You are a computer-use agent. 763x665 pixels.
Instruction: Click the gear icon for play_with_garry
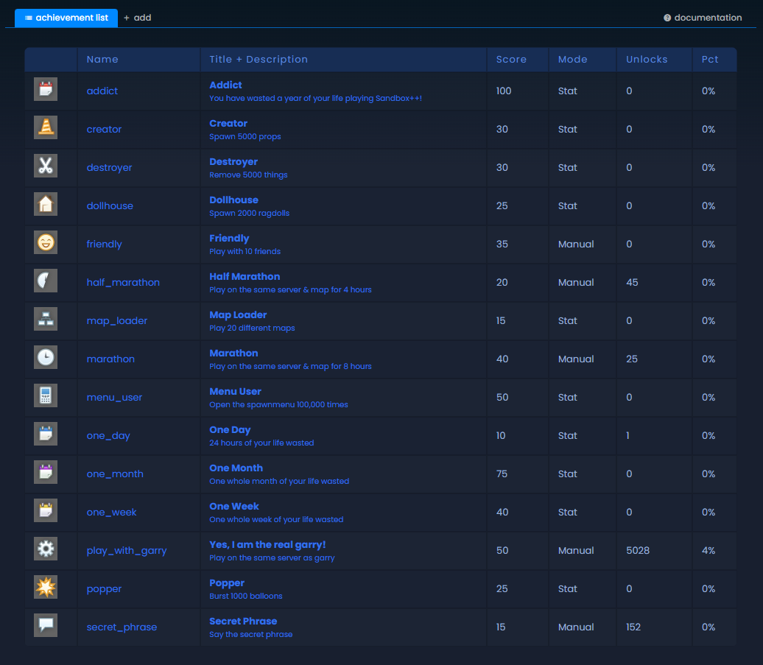(x=46, y=549)
